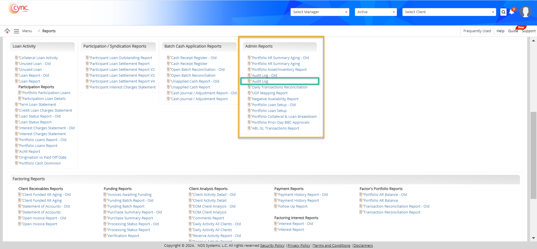Viewport: 537px width, 249px height.
Task: Open the Help menu item
Action: [500, 31]
